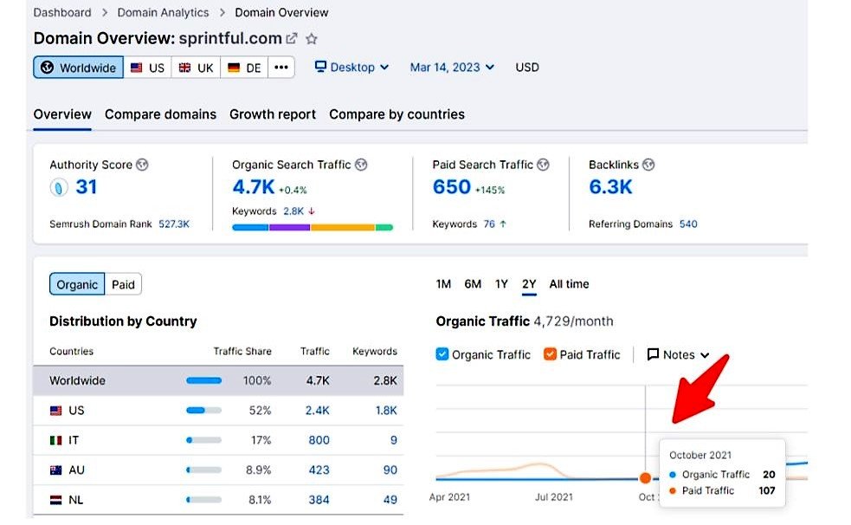Screen dimensions: 851x525
Task: Open organic keywords 2.8K link
Action: click(293, 211)
